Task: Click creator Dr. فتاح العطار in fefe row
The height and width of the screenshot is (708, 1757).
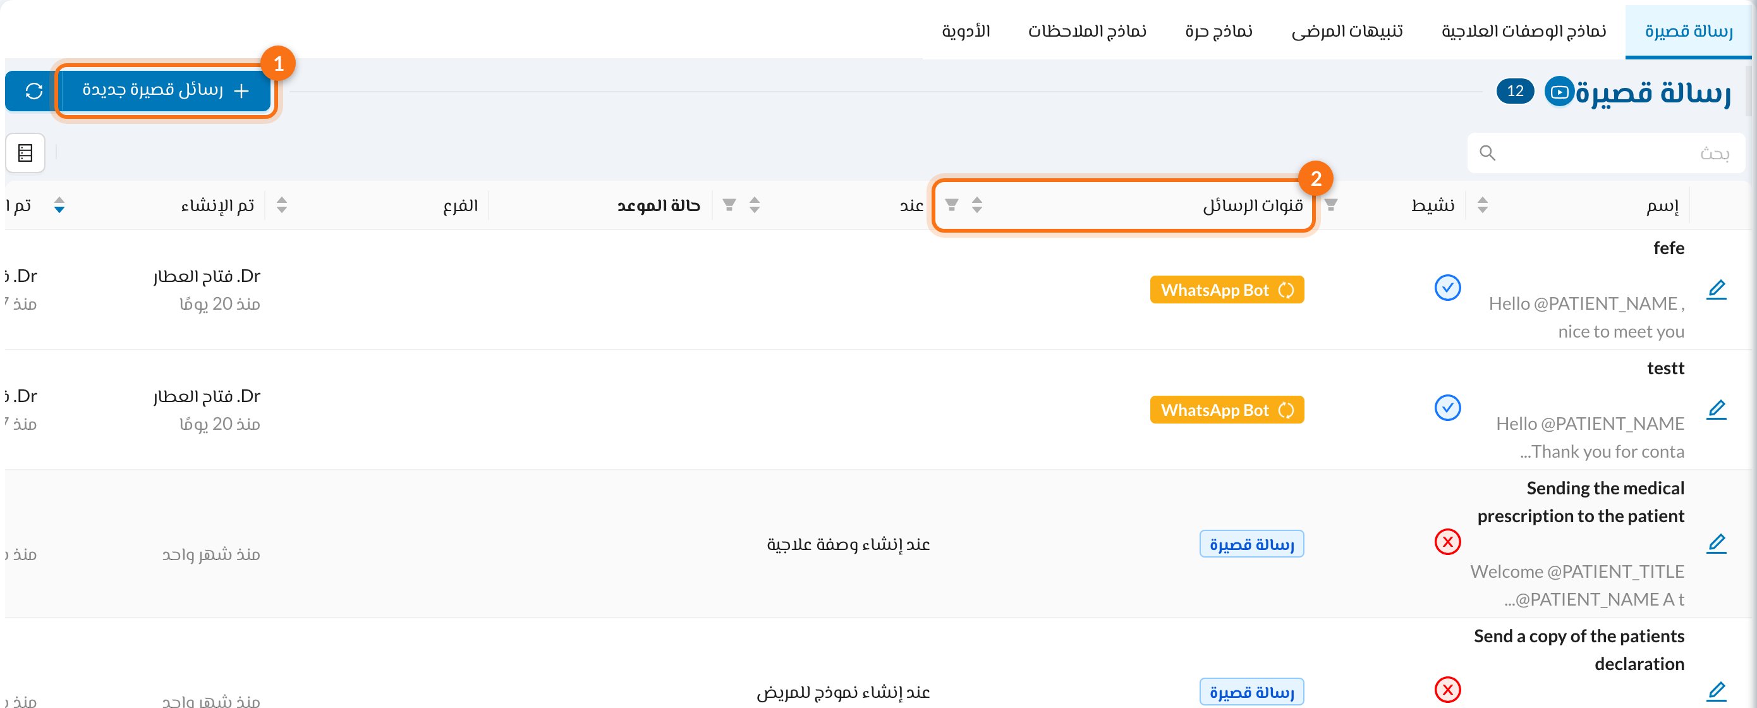Action: pos(207,276)
